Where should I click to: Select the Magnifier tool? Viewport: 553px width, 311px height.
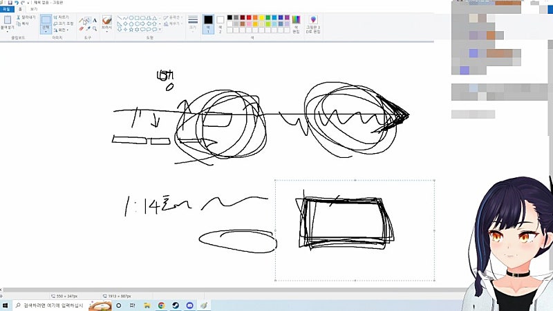point(95,28)
